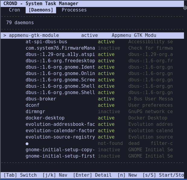The height and width of the screenshot is (180, 187).
Task: Click the GnuPG network ce description
Action: coord(151,112)
